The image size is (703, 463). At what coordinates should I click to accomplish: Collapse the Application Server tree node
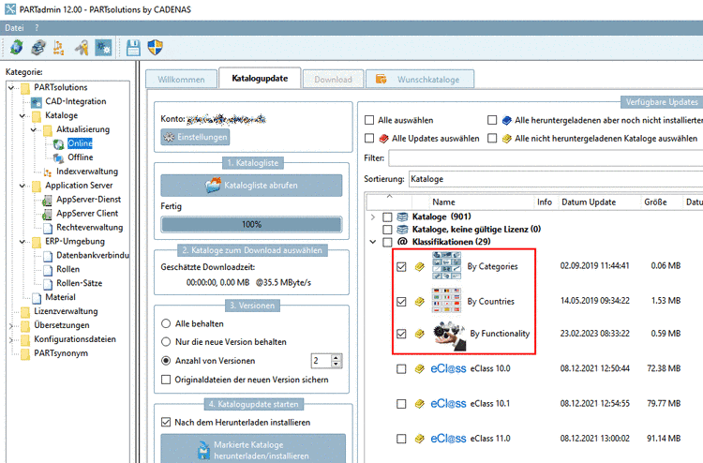[22, 186]
